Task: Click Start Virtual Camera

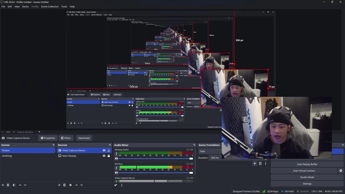Action: [x=304, y=171]
